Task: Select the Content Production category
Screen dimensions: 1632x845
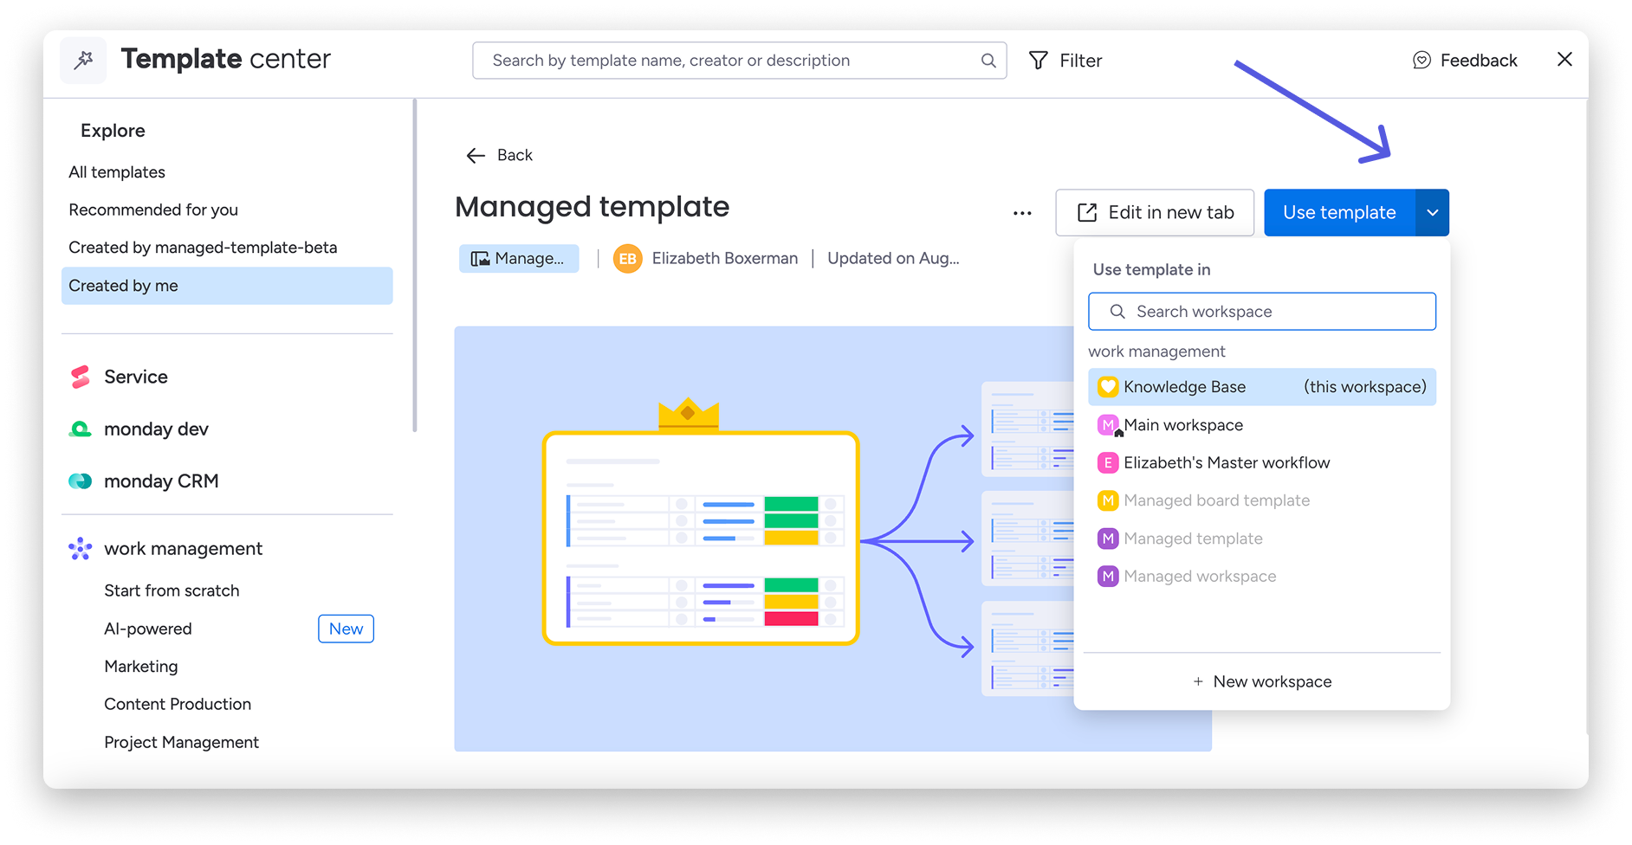Action: coord(178,704)
